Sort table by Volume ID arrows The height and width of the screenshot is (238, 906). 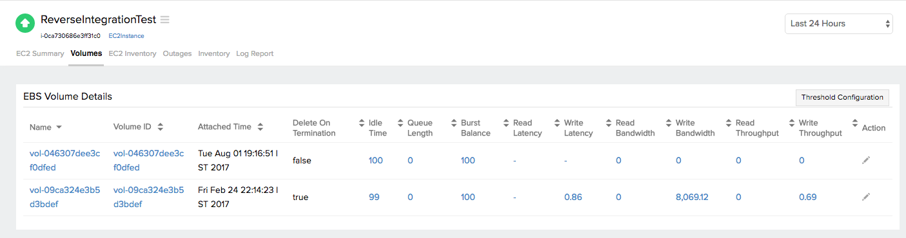tap(161, 127)
